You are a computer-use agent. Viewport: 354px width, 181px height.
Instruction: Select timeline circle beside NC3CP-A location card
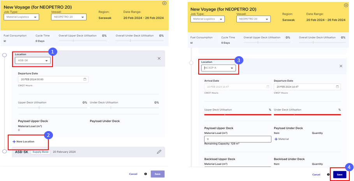(191, 63)
